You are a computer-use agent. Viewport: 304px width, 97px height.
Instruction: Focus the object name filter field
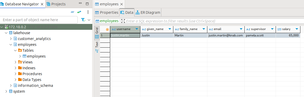coord(39,20)
